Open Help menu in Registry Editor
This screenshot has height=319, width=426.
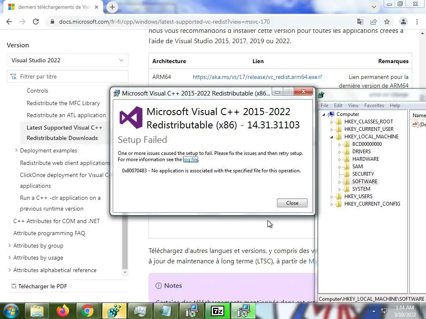395,106
